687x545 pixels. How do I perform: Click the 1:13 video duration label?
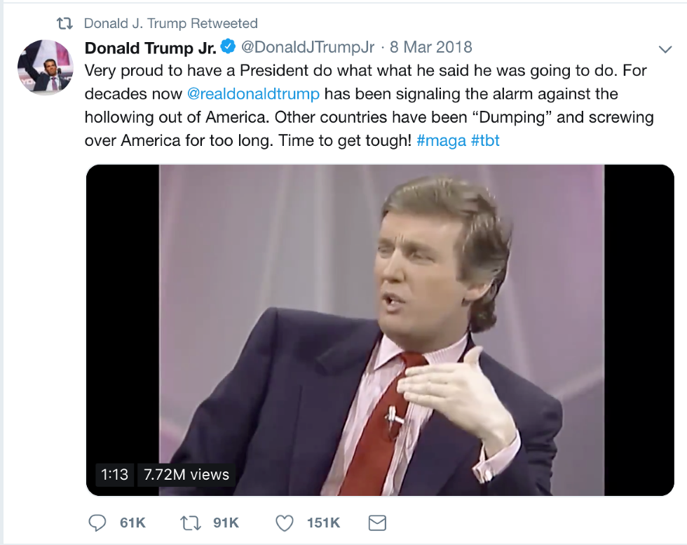click(114, 475)
